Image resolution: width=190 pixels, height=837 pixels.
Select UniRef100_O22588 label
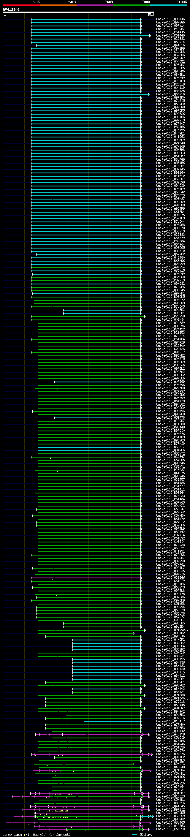click(170, 388)
